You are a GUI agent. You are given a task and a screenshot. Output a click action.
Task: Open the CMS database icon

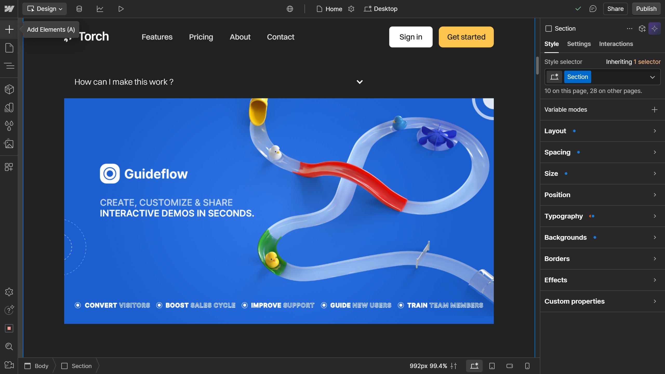point(79,9)
